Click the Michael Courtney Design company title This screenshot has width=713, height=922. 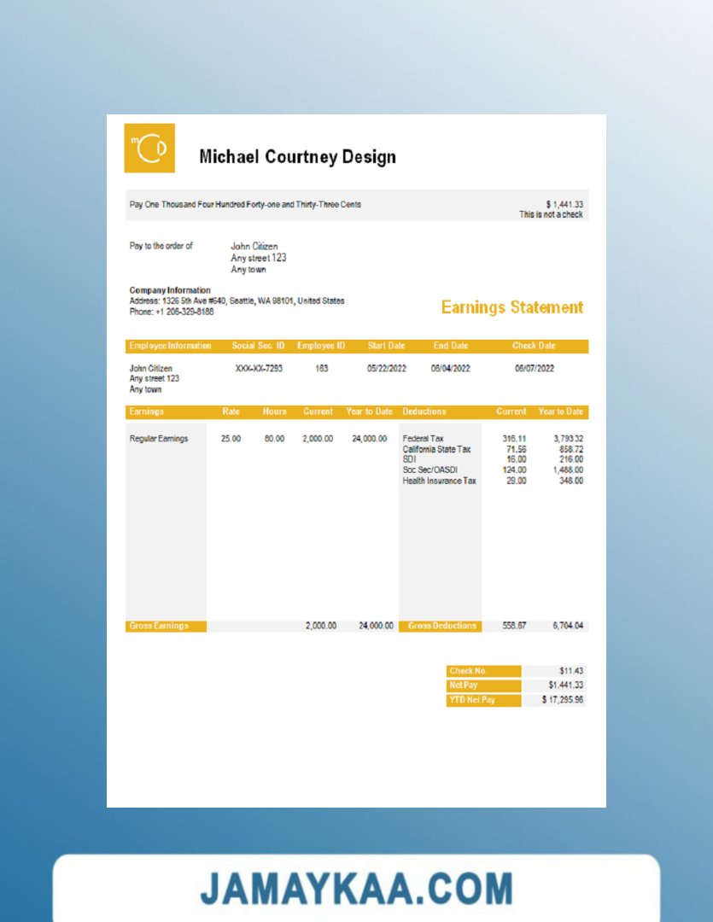click(x=297, y=157)
